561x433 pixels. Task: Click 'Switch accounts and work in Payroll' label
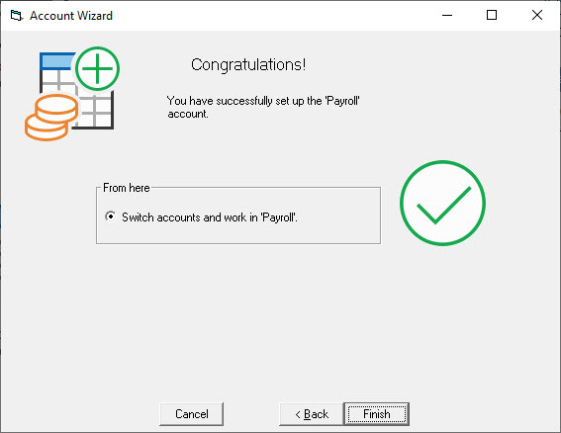tap(210, 217)
